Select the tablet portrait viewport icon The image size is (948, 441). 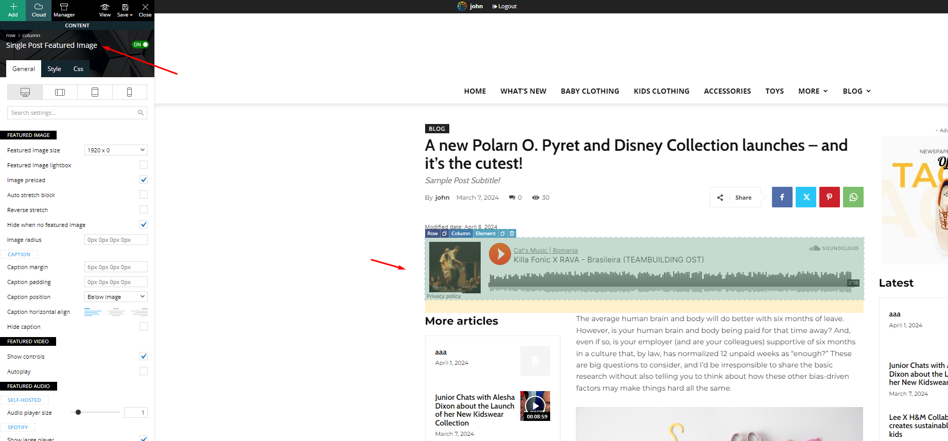(x=95, y=92)
